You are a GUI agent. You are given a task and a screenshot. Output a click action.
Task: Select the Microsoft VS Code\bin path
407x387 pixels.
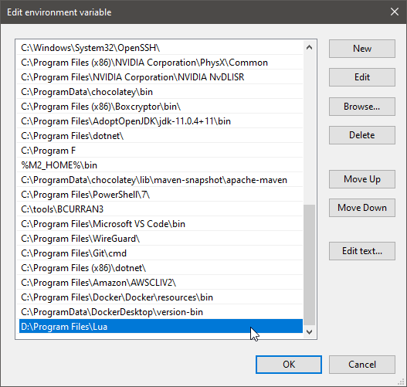pos(160,224)
